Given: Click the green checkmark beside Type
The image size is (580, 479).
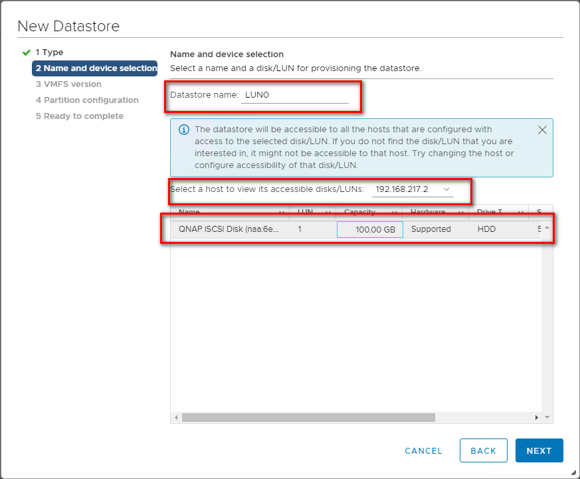Looking at the screenshot, I should pos(26,52).
